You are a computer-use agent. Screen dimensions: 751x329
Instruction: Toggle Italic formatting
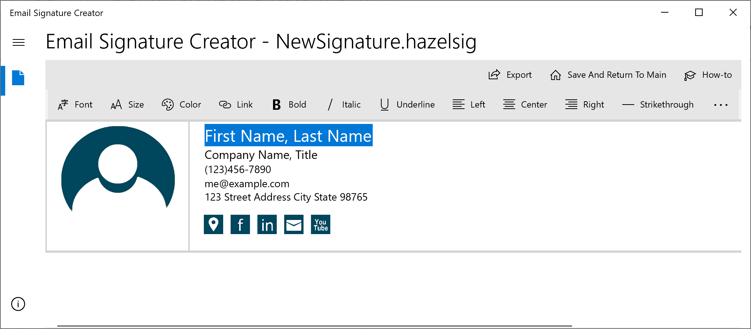point(344,105)
